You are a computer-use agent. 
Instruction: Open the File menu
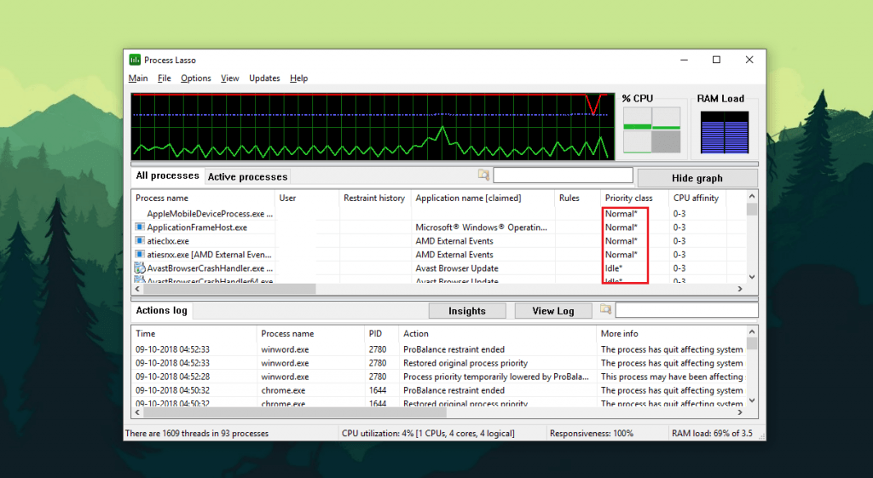point(165,78)
